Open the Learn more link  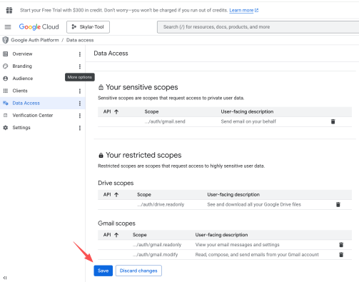point(243,10)
